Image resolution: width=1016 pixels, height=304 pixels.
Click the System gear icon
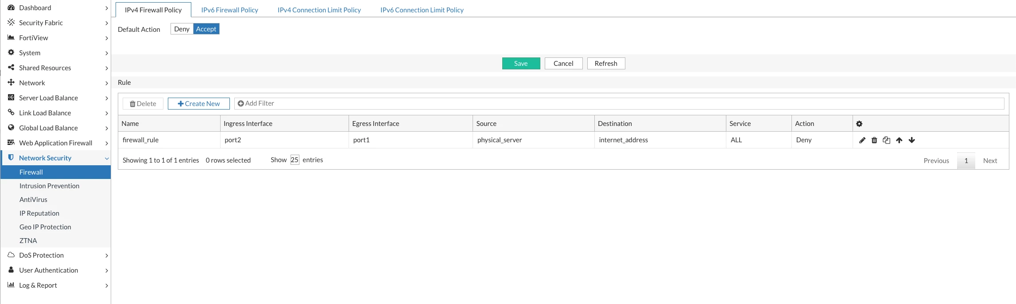coord(11,52)
